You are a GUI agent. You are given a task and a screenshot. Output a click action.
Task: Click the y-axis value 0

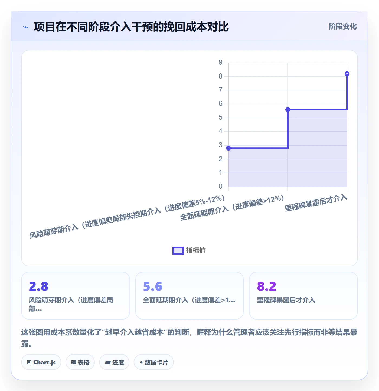point(221,186)
